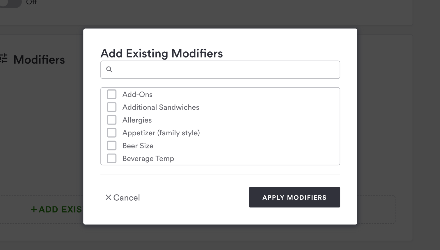Tick the Beverage Temp checkbox
Screen dimensions: 440x250
click(112, 158)
